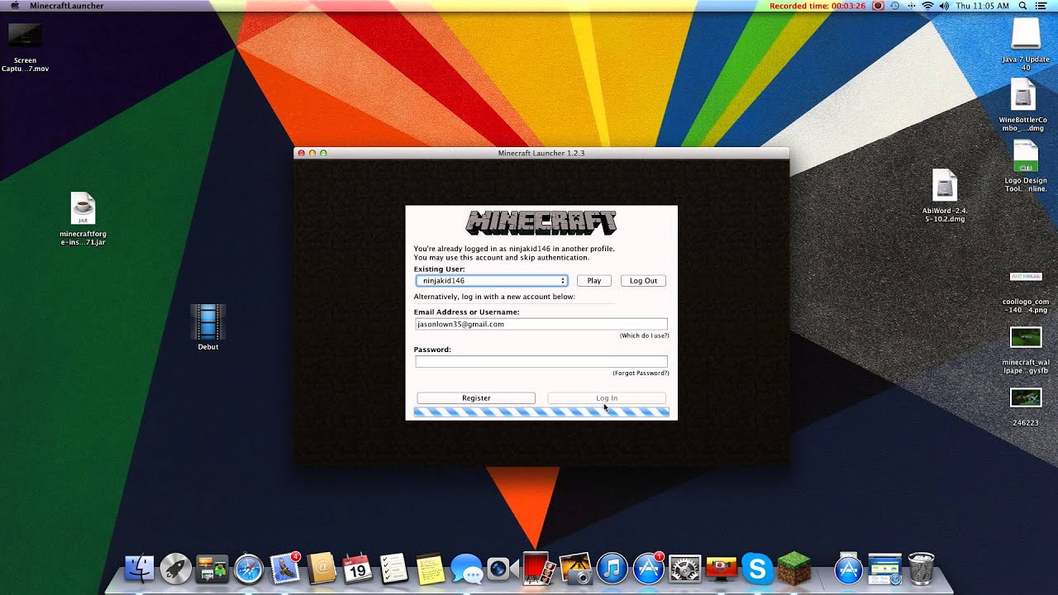Viewport: 1058px width, 595px height.
Task: Click the striped login progress bar
Action: (541, 412)
